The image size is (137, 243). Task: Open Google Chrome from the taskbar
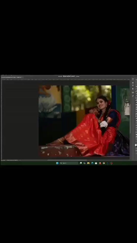click(x=104, y=163)
